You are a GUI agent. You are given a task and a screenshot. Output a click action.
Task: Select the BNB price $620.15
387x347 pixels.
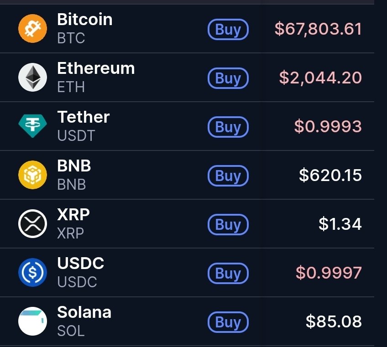point(330,175)
